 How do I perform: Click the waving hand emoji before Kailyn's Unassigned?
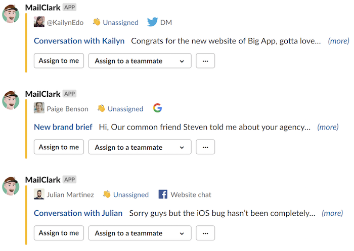[x=97, y=22]
